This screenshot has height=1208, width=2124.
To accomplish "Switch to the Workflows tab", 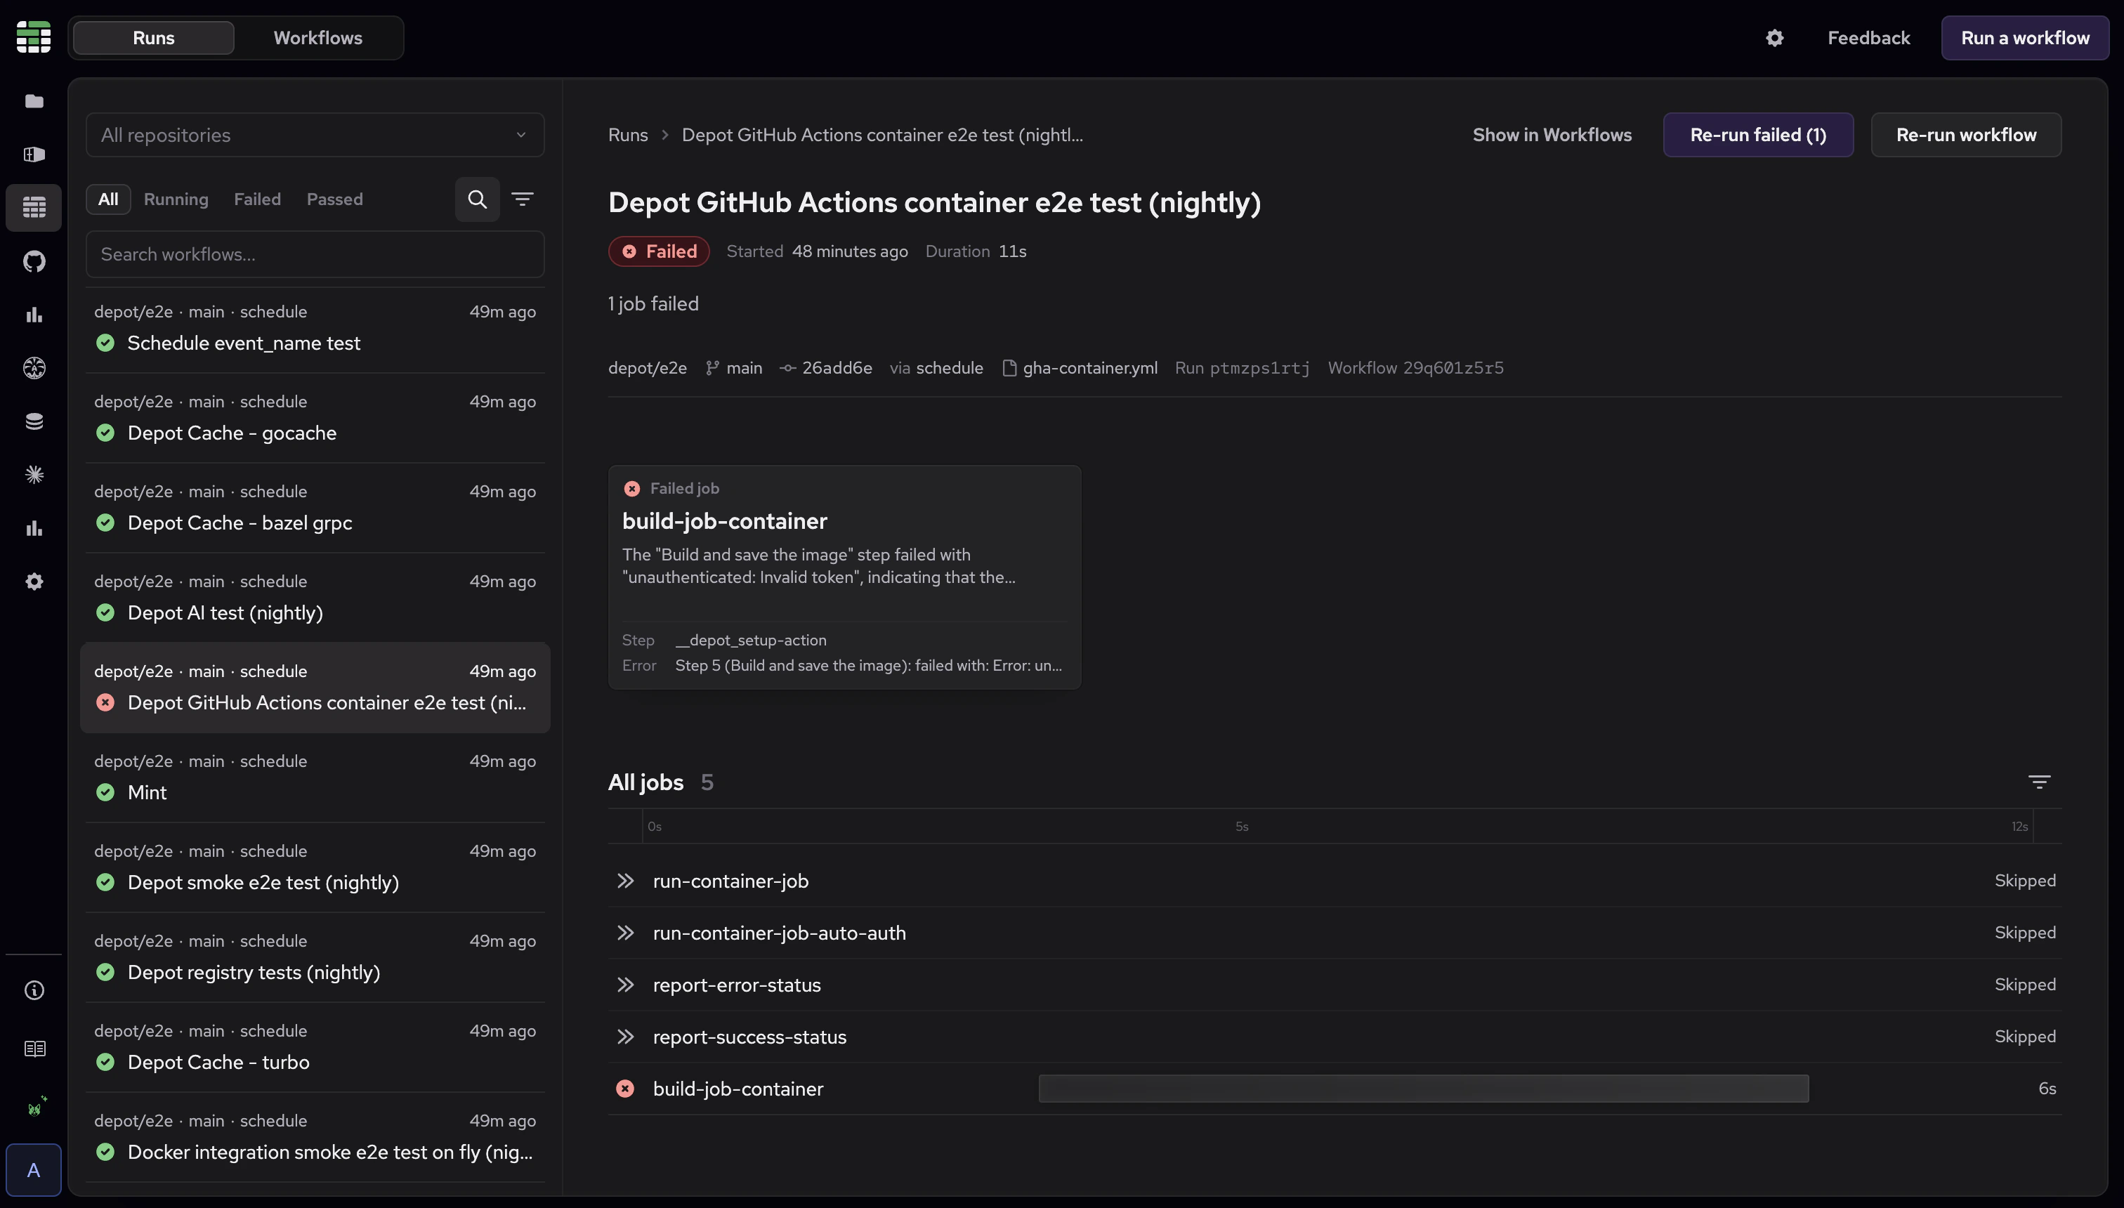I will point(317,38).
